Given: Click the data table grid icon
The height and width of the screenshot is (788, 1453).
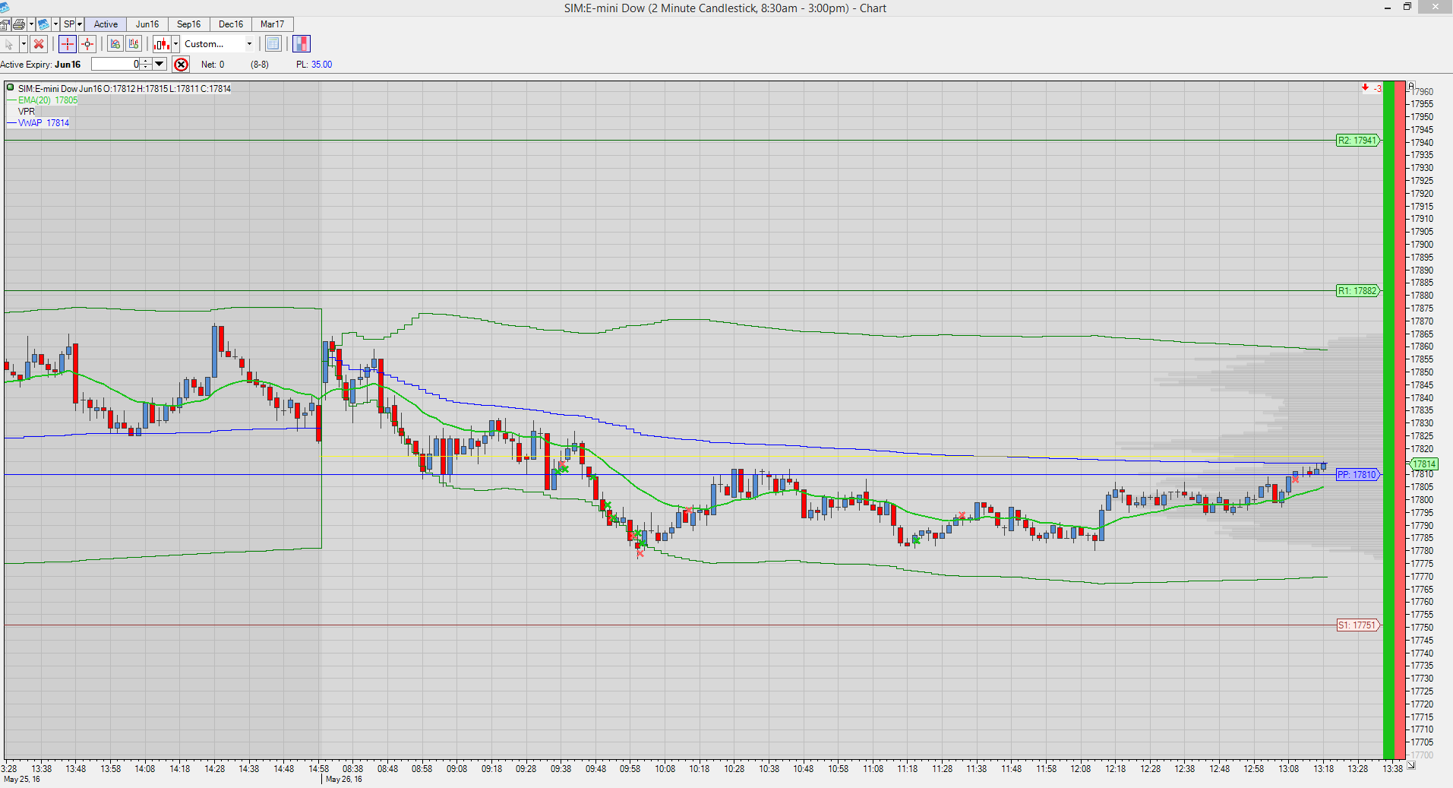Looking at the screenshot, I should point(273,44).
